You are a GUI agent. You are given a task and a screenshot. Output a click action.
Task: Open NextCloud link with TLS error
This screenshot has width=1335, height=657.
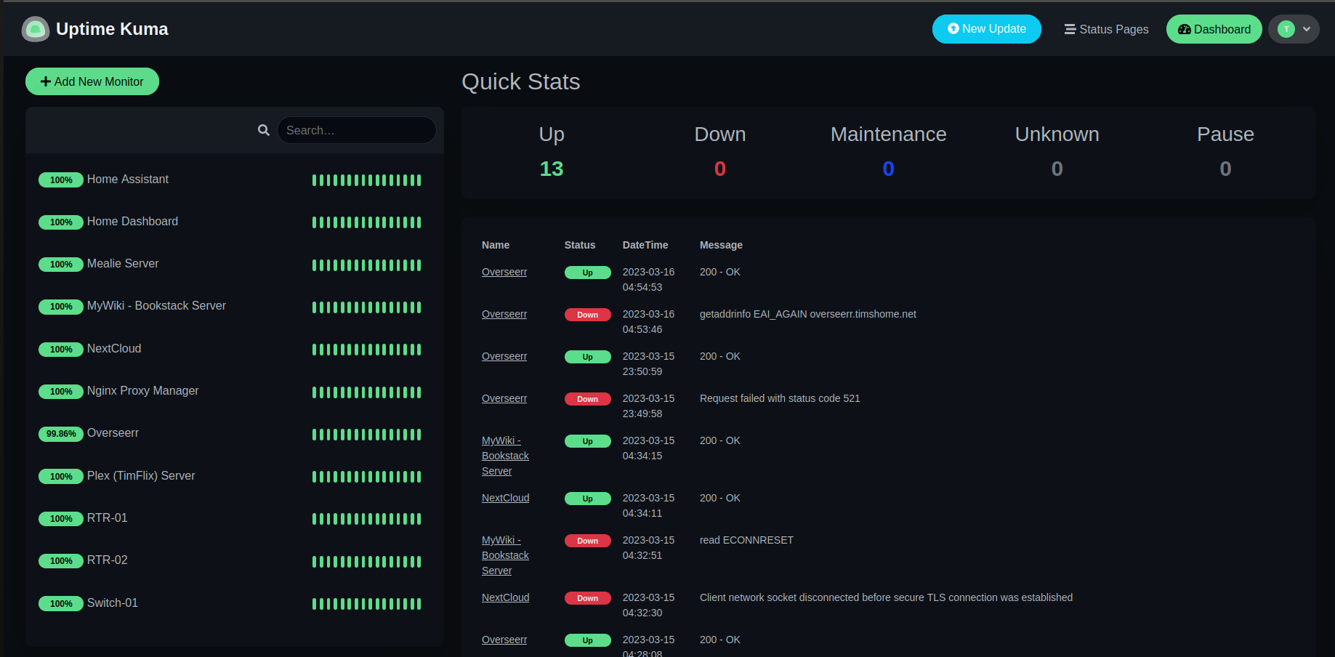[506, 597]
